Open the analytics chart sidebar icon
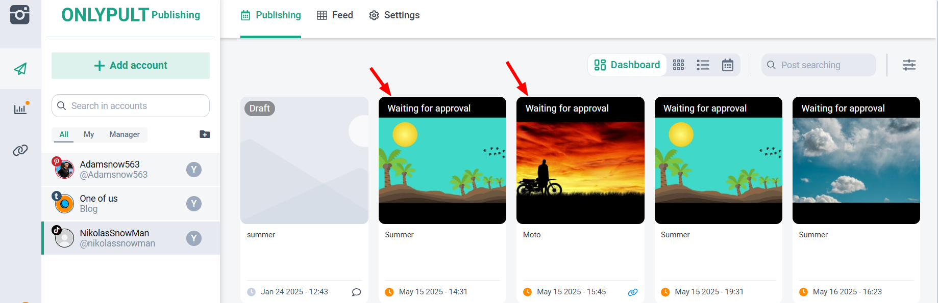 coord(20,108)
